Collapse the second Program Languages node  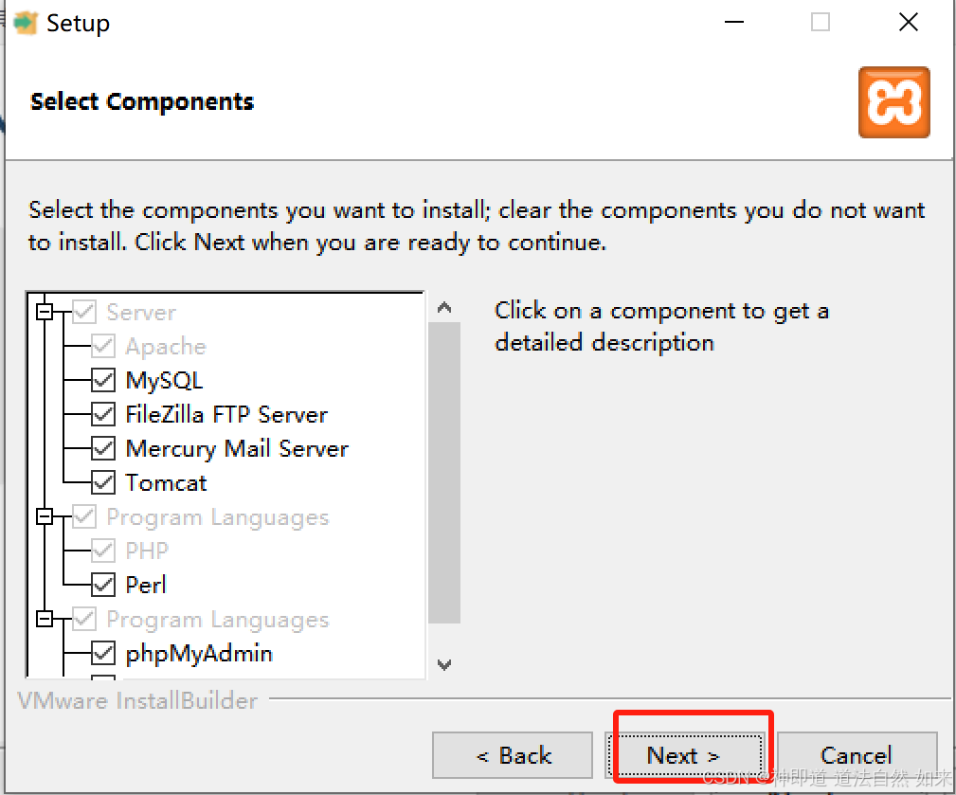[x=45, y=620]
